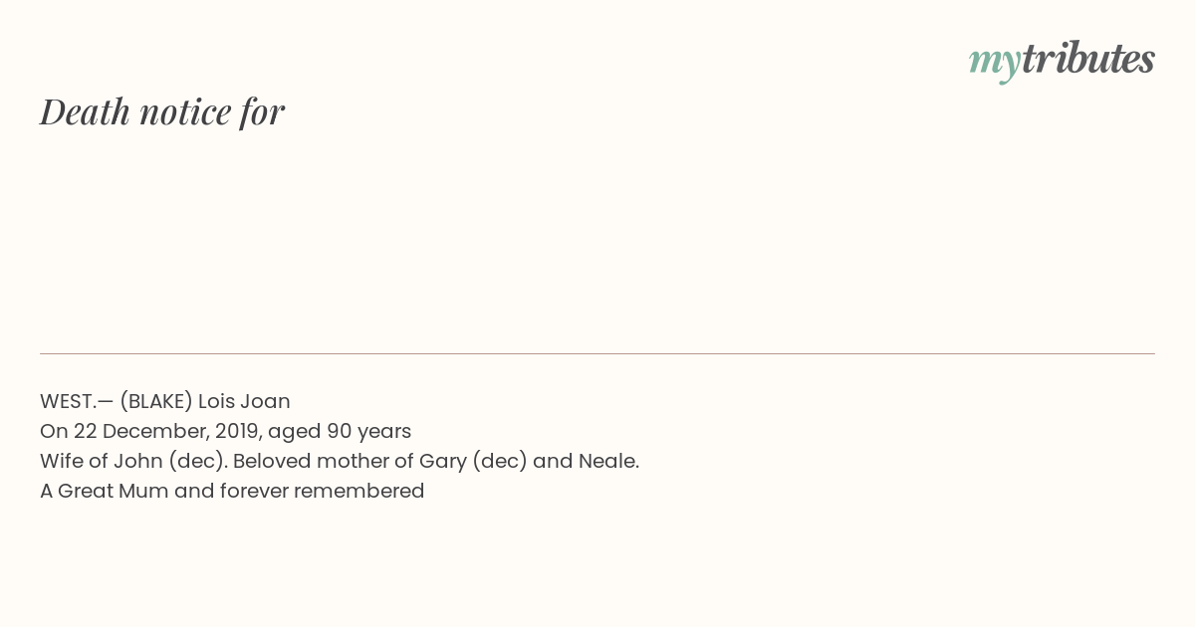Click the horizontal divider line
The image size is (1195, 627).
pyautogui.click(x=597, y=353)
